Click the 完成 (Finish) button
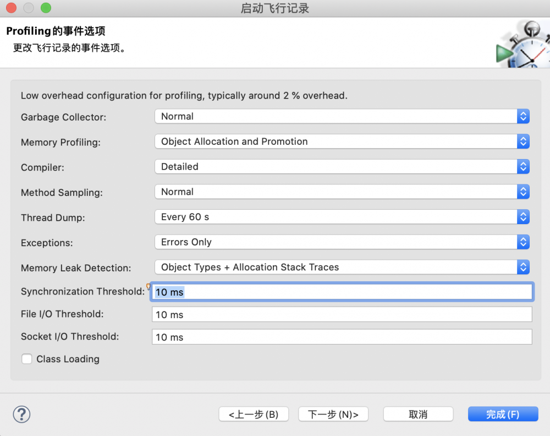The height and width of the screenshot is (436, 550). (503, 413)
